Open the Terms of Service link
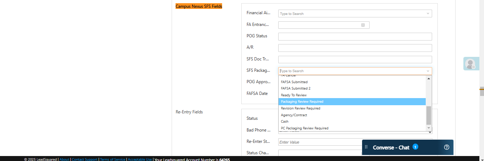Viewport: 484px width, 161px height. pos(113,160)
